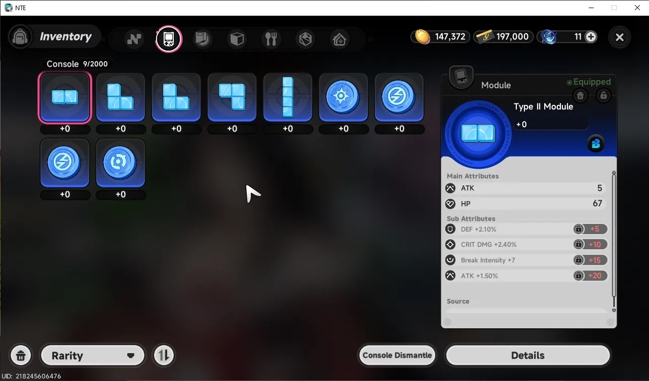Click the backpack Inventory icon
Viewport: 649px width, 381px height.
click(20, 36)
